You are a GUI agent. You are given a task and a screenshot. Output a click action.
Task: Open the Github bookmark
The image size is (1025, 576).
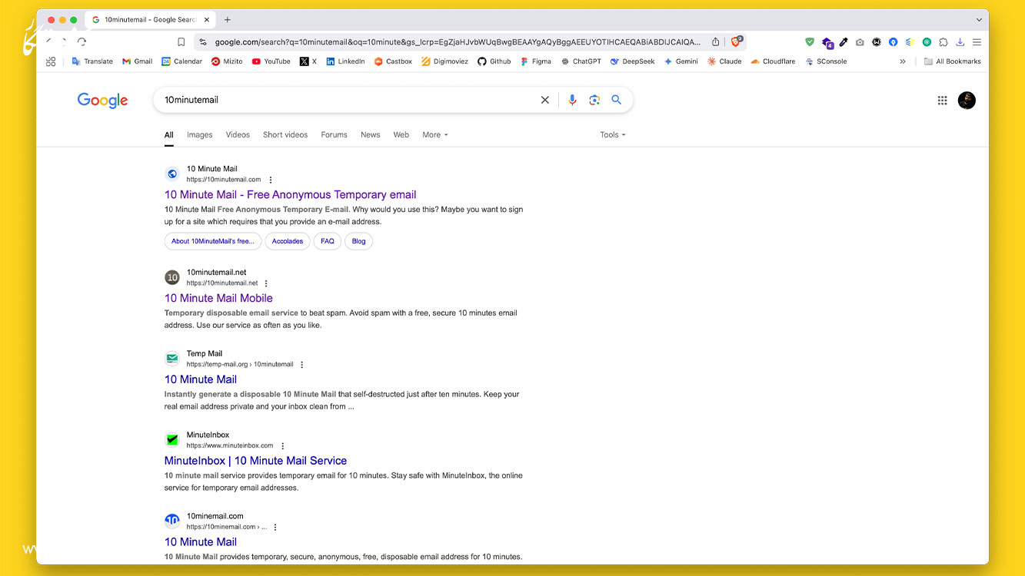point(494,61)
